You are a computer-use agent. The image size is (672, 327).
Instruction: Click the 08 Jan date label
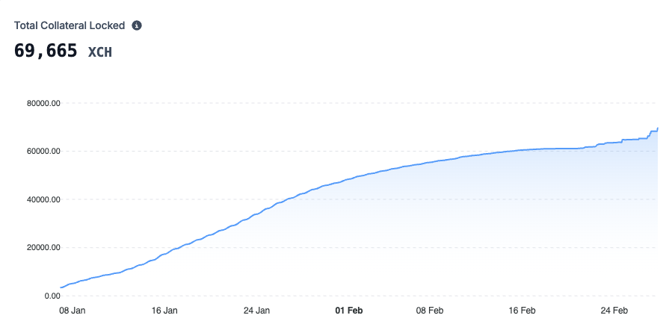click(72, 311)
